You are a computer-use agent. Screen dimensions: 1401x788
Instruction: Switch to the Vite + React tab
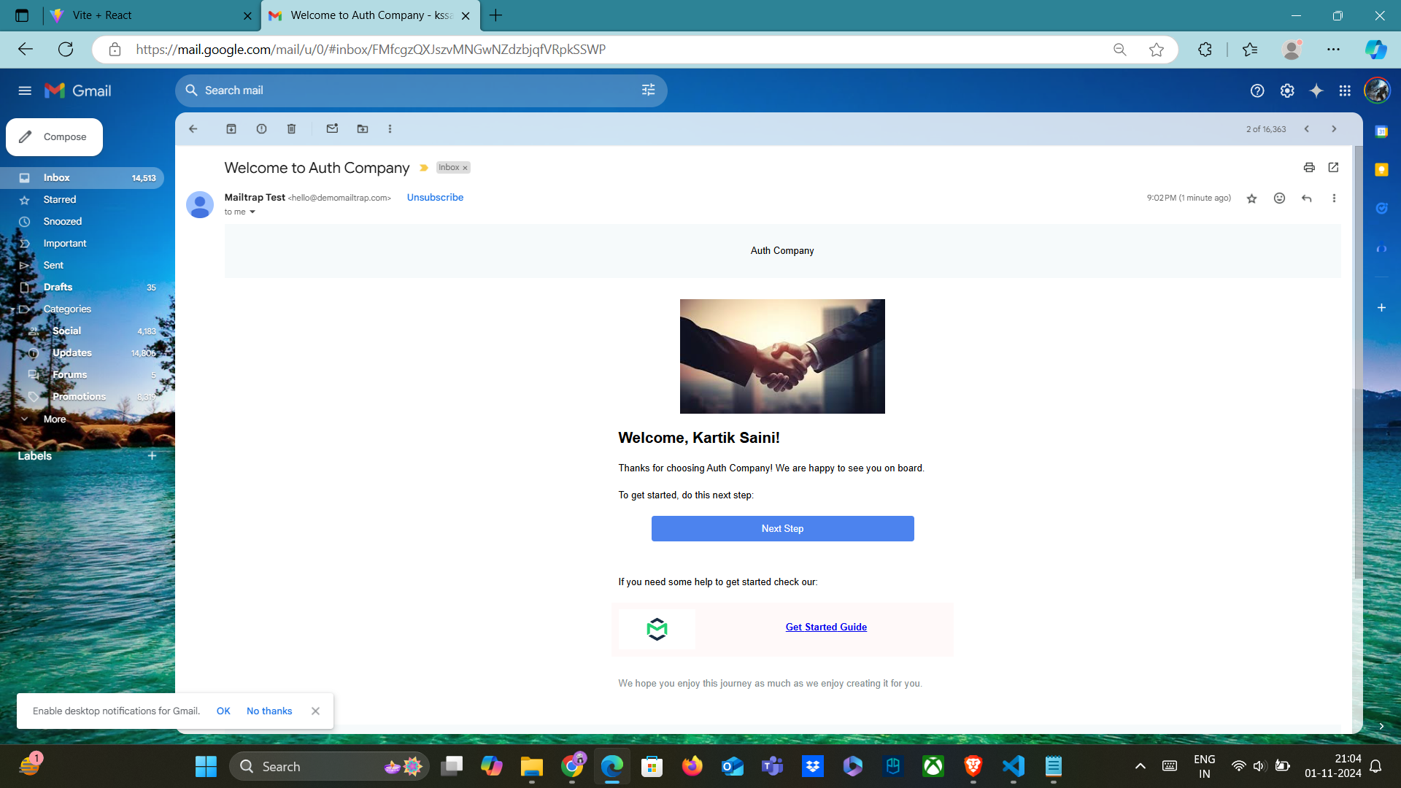pos(152,15)
